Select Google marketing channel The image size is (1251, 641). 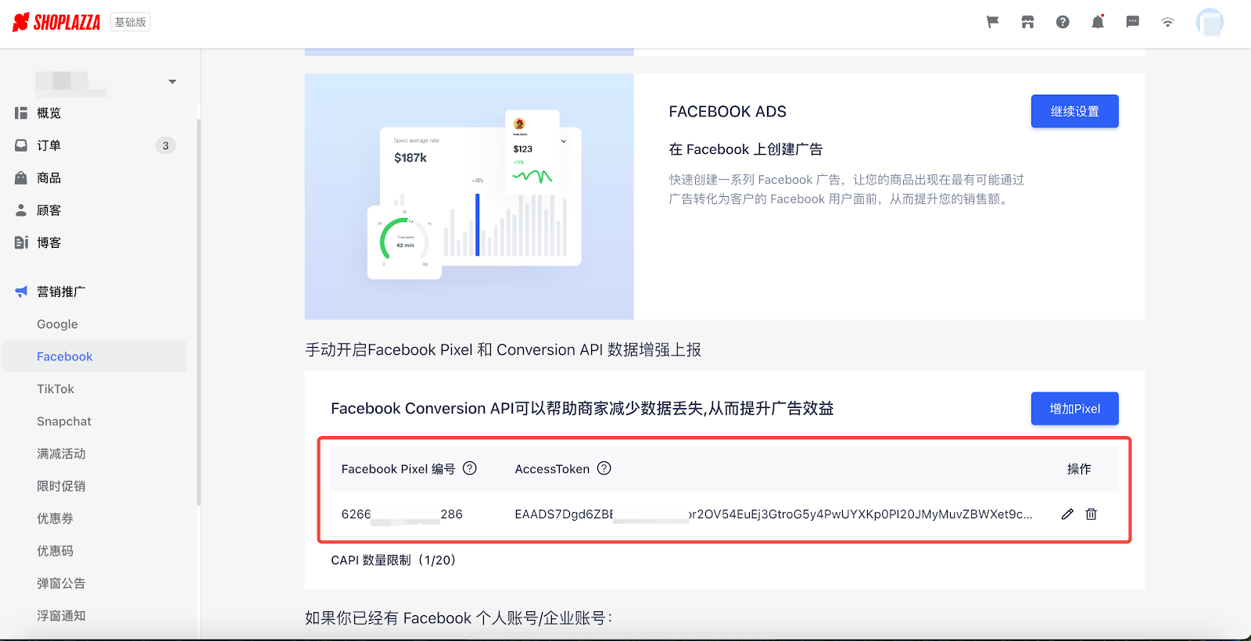57,324
